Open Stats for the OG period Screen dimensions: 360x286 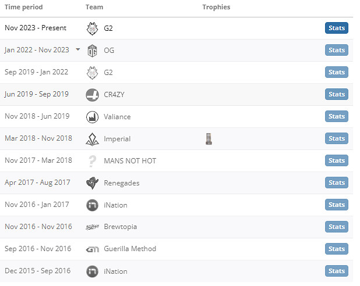pos(336,50)
